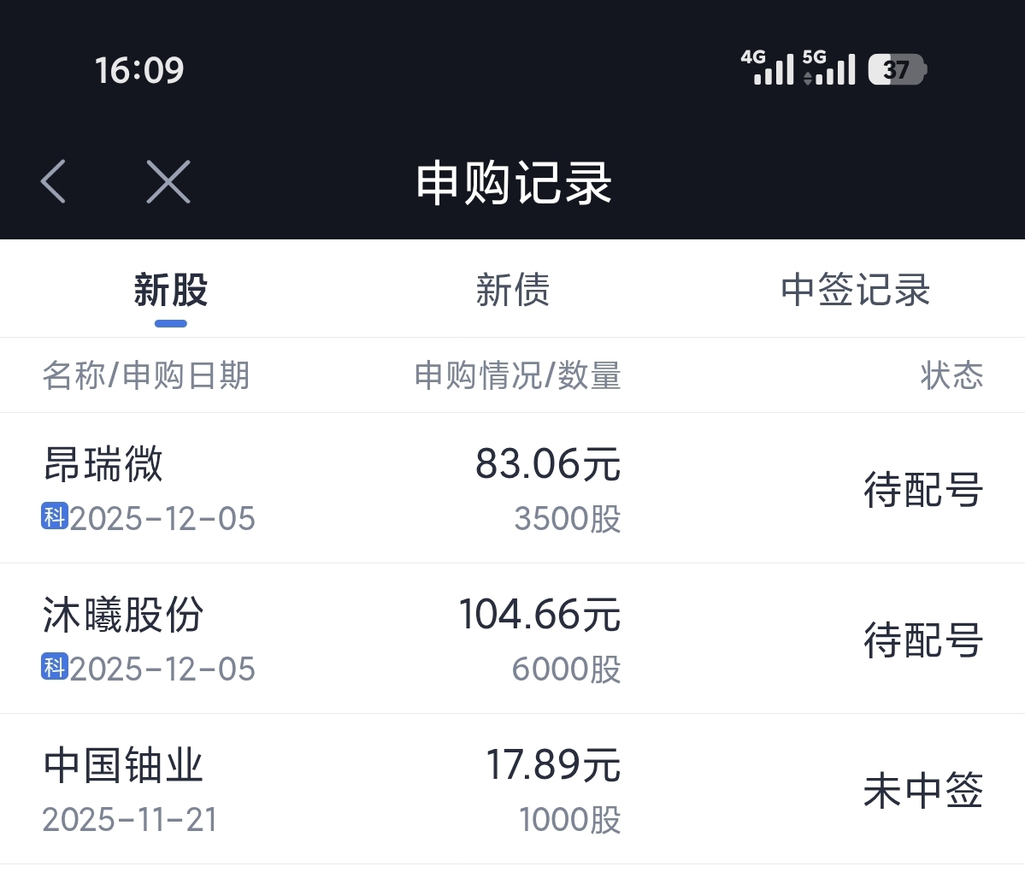Tap the battery indicator icon
The width and height of the screenshot is (1025, 890).
tap(897, 69)
